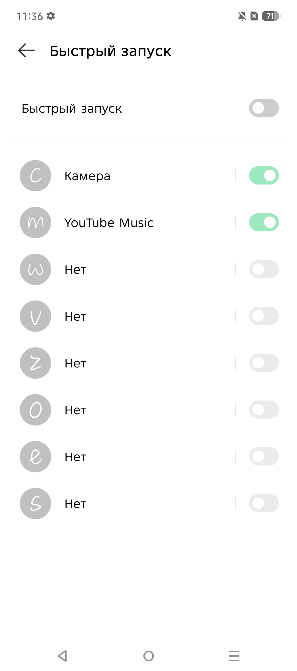Tap the settings gear in the status bar
The height and width of the screenshot is (671, 297).
pos(51,16)
